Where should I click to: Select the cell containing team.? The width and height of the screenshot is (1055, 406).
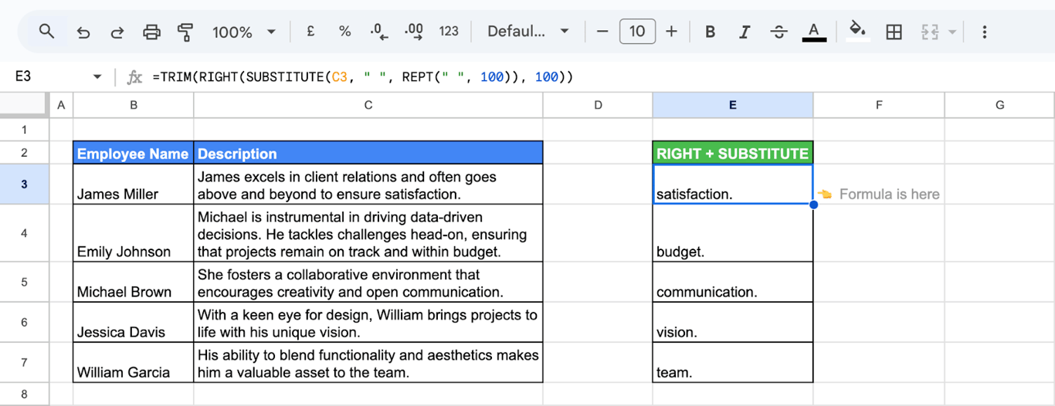pos(733,362)
